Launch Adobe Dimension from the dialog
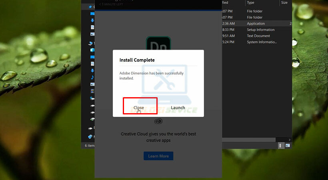This screenshot has width=328, height=180. 178,108
